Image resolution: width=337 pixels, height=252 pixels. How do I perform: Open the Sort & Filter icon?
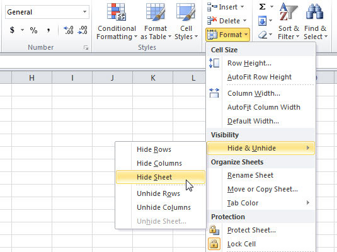pyautogui.click(x=288, y=12)
